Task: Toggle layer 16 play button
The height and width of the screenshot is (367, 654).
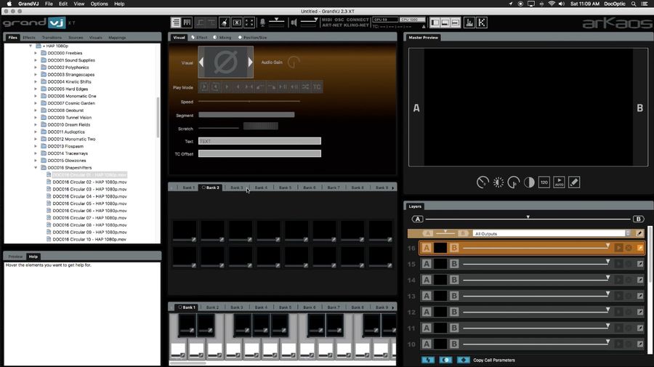Action: coord(618,248)
